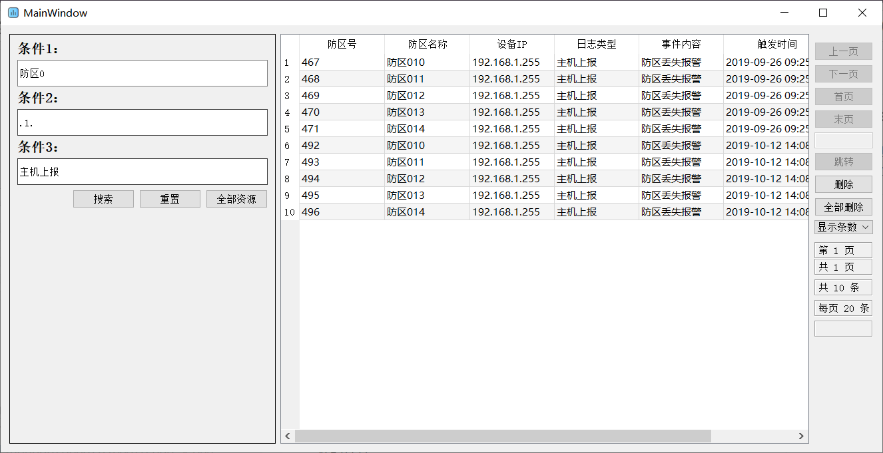Click 全部删除 to delete all records
883x453 pixels.
[843, 206]
